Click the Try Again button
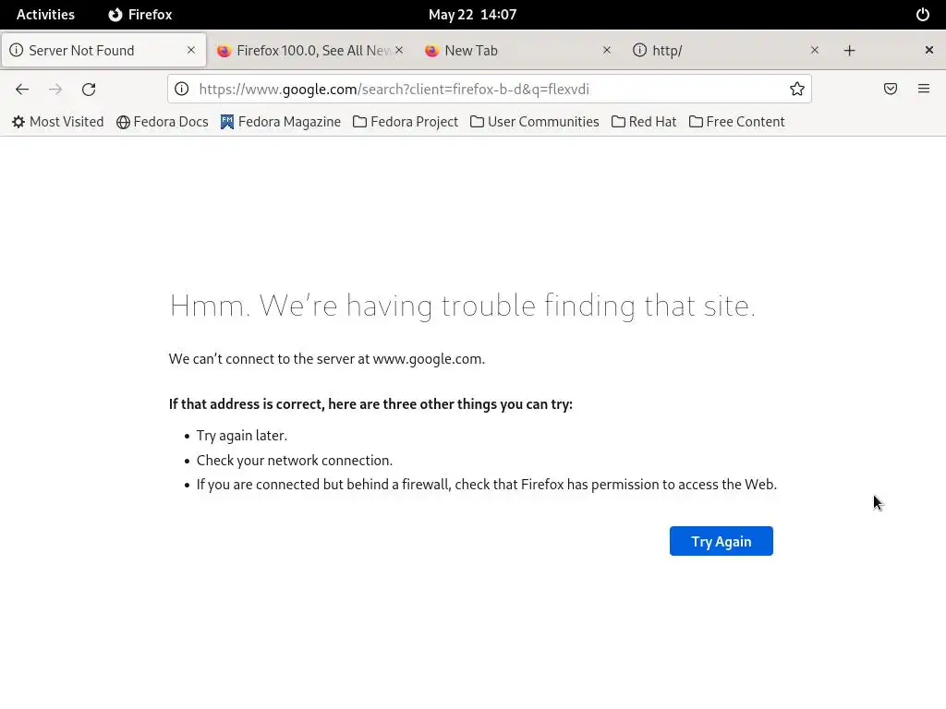This screenshot has width=946, height=709. [721, 541]
